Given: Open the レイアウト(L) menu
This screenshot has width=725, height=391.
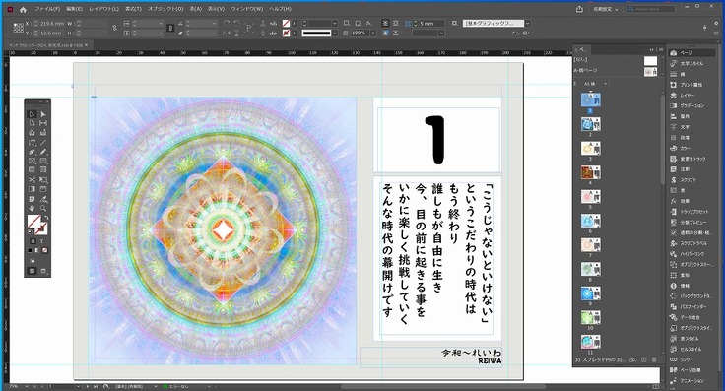Looking at the screenshot, I should [x=104, y=9].
